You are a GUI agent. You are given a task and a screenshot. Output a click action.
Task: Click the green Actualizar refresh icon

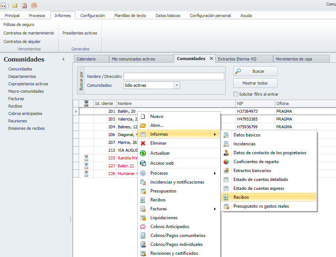point(143,153)
